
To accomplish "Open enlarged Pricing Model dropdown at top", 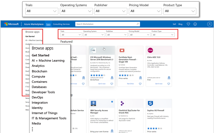I will pos(145,11).
